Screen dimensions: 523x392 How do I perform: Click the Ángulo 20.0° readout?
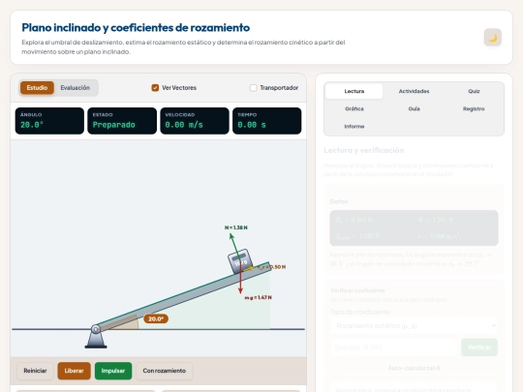point(49,121)
